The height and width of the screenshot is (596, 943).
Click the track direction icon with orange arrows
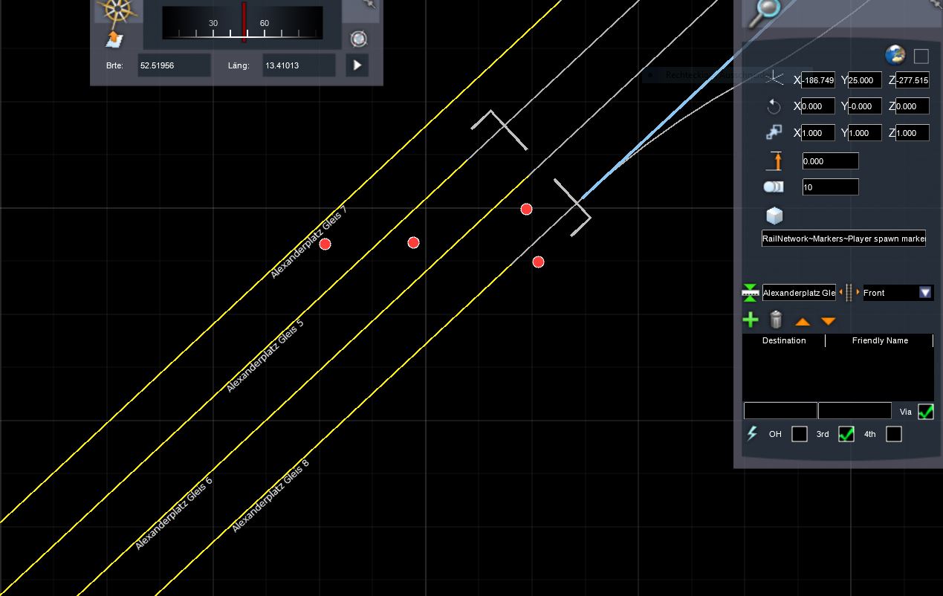(x=849, y=292)
